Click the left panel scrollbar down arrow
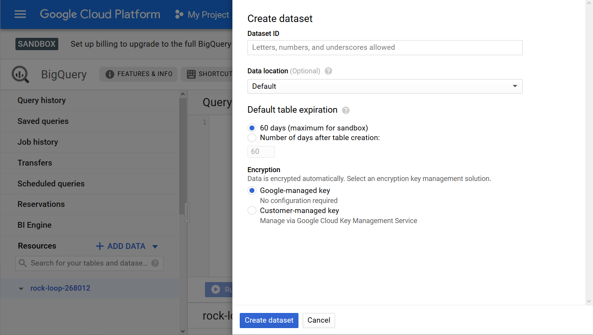The image size is (593, 335). coord(183,331)
